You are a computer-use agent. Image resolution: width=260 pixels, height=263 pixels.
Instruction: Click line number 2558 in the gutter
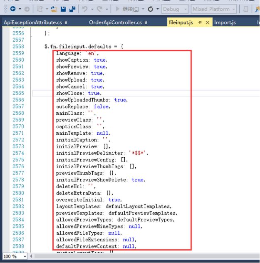click(x=18, y=47)
